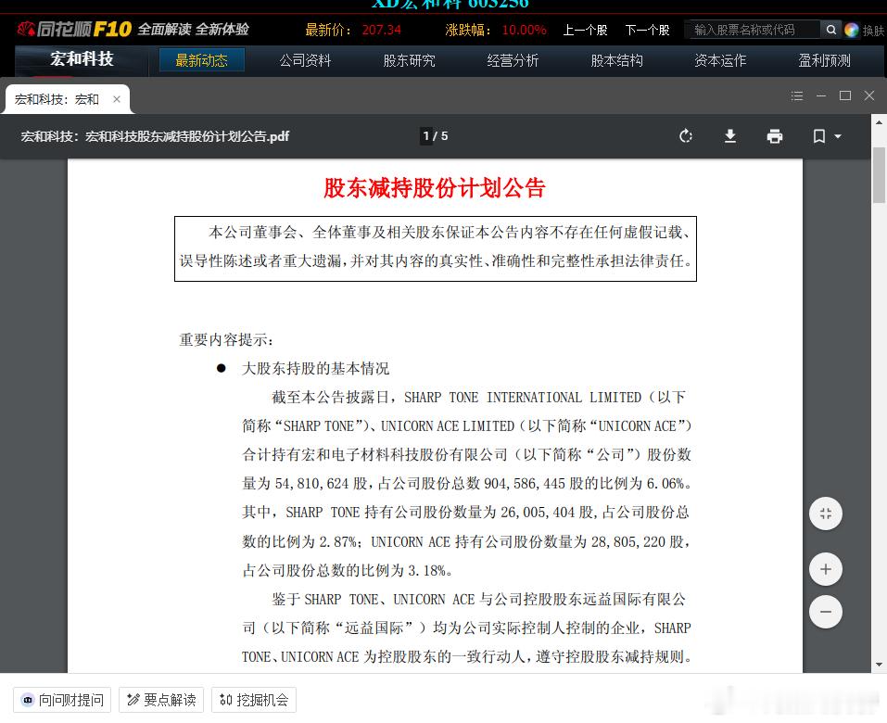887x723 pixels.
Task: Click 上一个股 link
Action: (585, 30)
